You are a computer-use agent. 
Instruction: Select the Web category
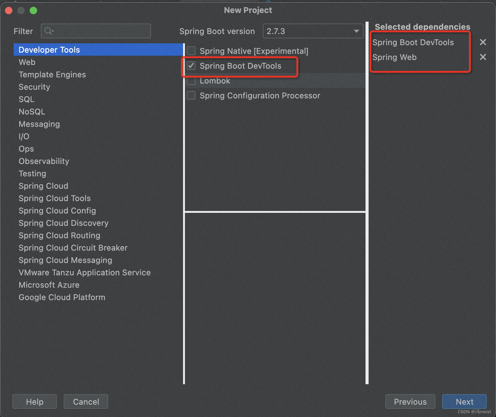[x=27, y=62]
